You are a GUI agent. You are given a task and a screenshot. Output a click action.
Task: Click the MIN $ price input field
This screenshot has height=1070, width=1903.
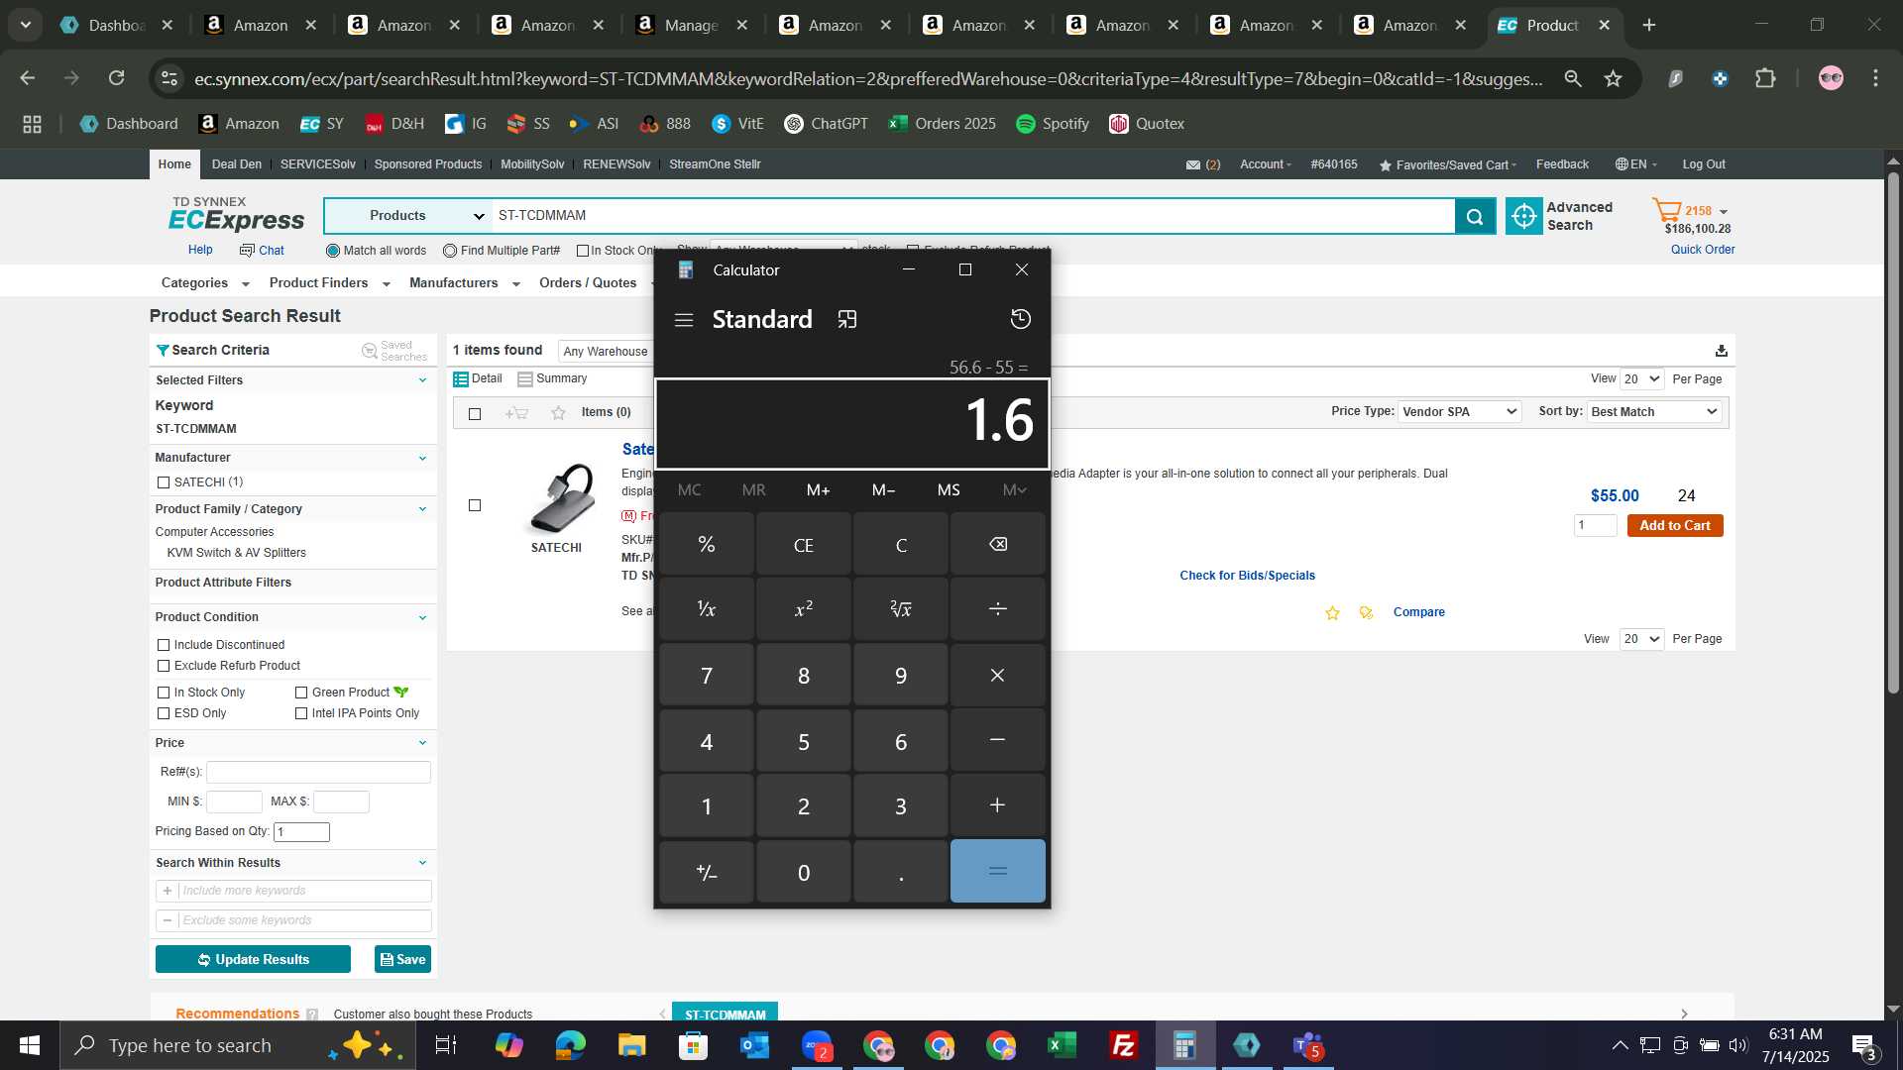pyautogui.click(x=234, y=802)
